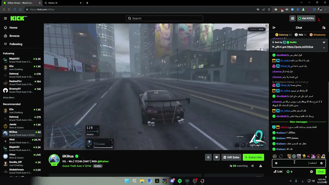Open the emoji picker in chat input
329x185 pixels.
pyautogui.click(x=321, y=163)
